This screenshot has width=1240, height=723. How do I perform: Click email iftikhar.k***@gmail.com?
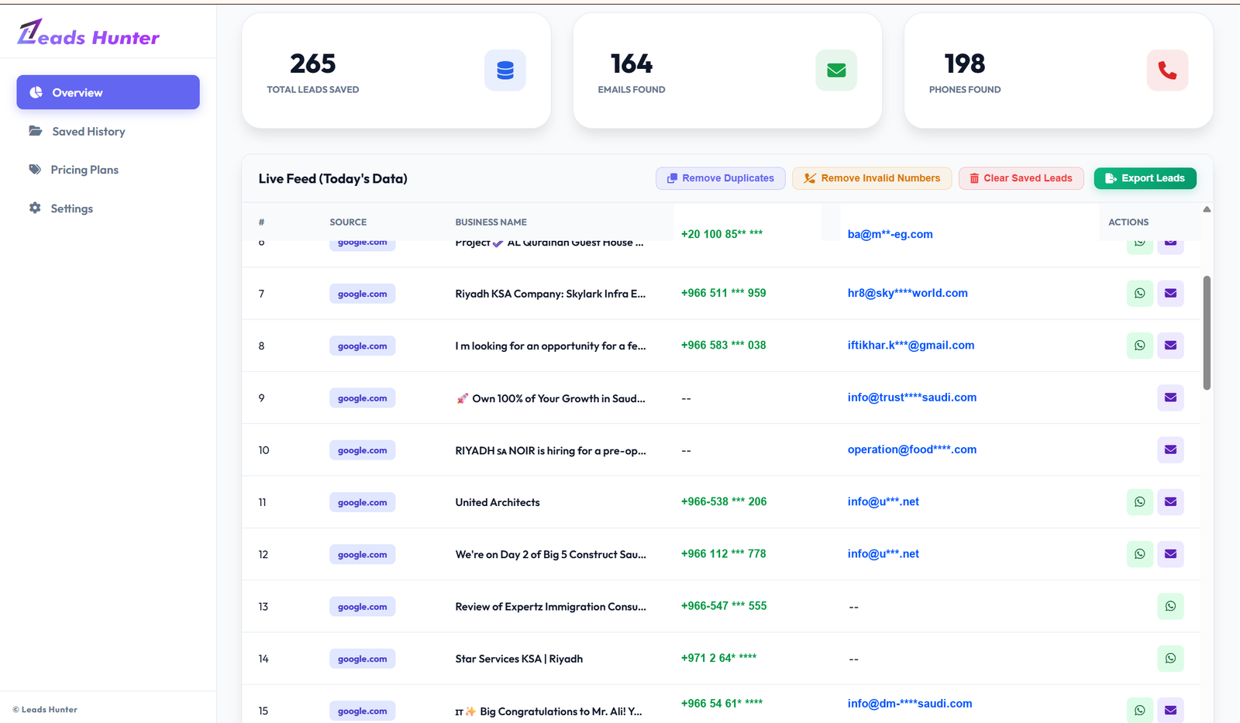point(911,345)
